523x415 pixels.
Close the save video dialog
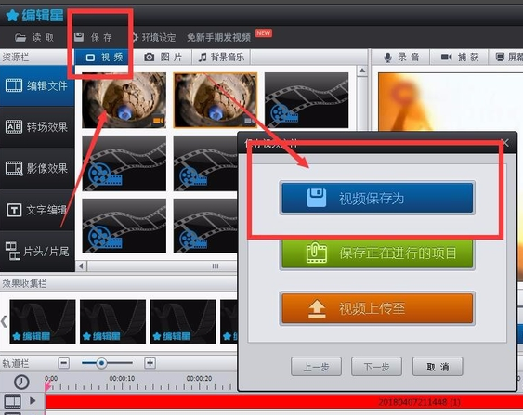[505, 143]
